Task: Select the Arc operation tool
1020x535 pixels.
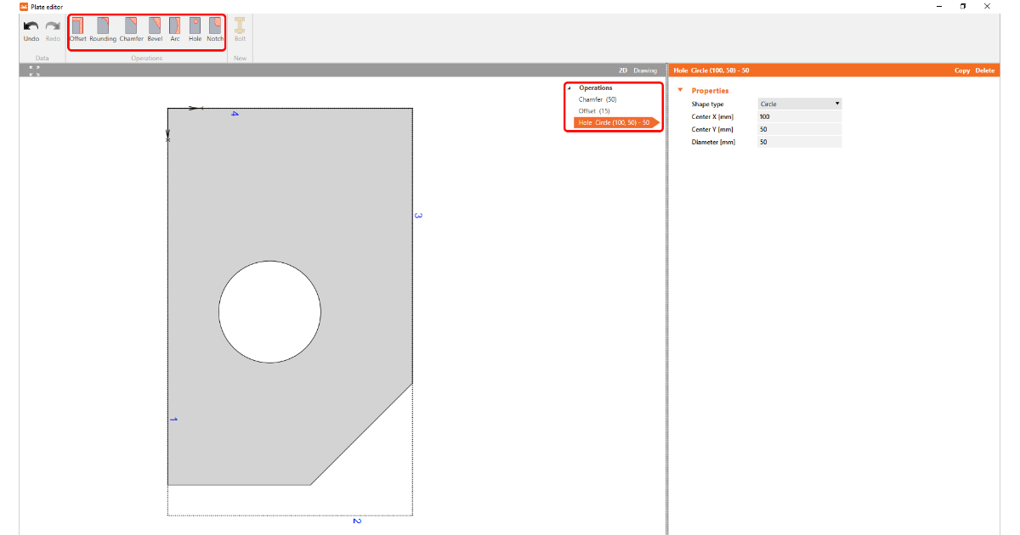Action: tap(175, 26)
